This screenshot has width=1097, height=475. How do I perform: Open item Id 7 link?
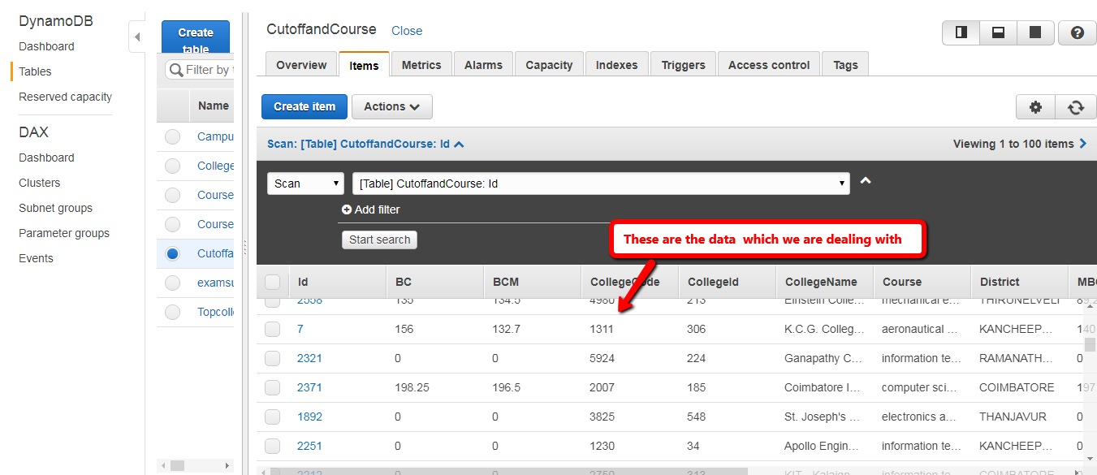point(300,329)
